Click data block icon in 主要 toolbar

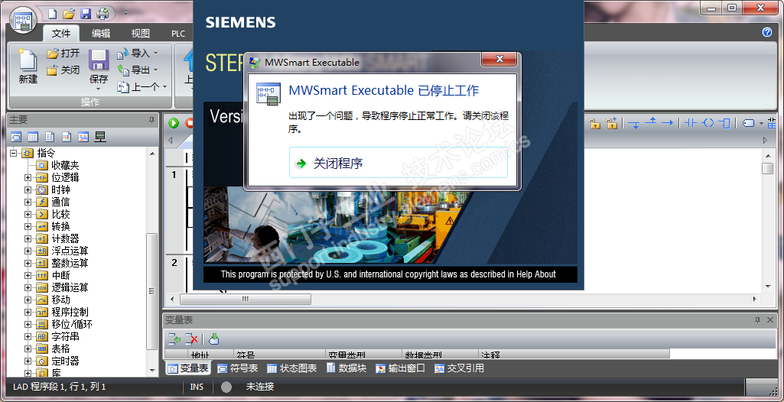[x=50, y=137]
